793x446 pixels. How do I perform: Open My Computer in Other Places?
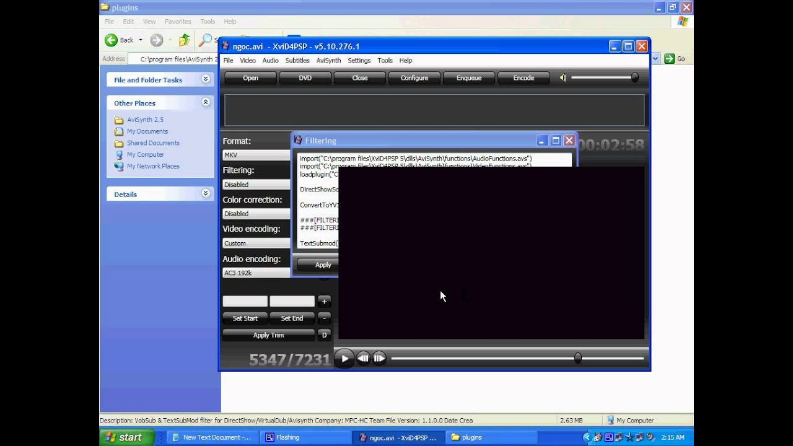pyautogui.click(x=146, y=155)
